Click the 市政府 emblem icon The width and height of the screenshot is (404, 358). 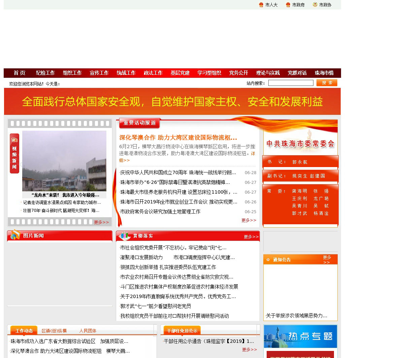tap(288, 5)
